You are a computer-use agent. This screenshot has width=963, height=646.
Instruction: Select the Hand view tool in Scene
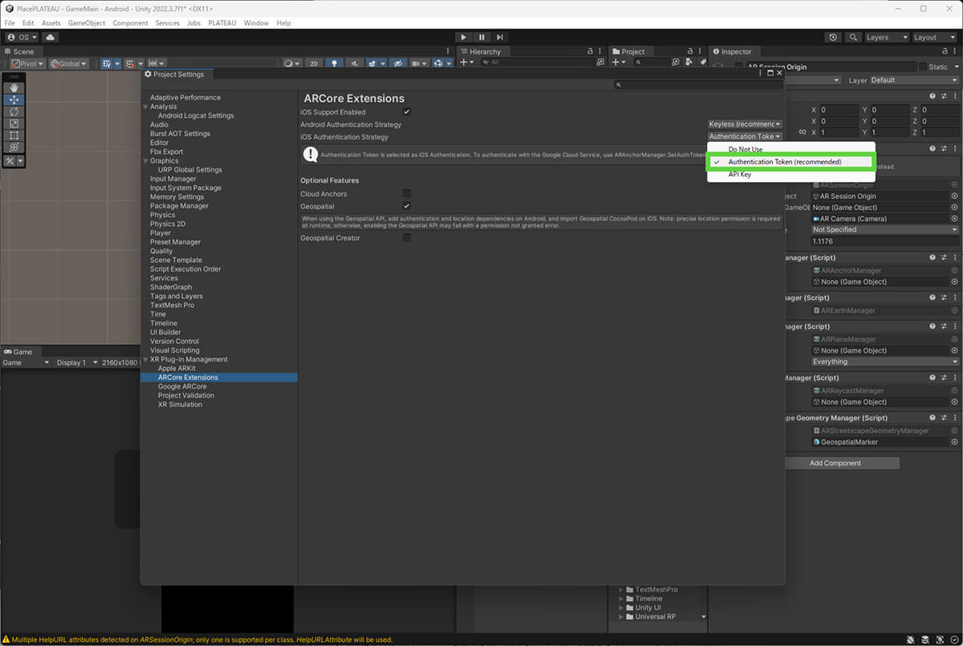14,87
